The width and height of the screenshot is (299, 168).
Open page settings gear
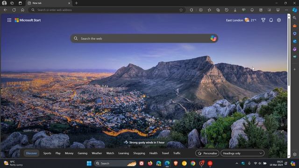tap(279, 20)
